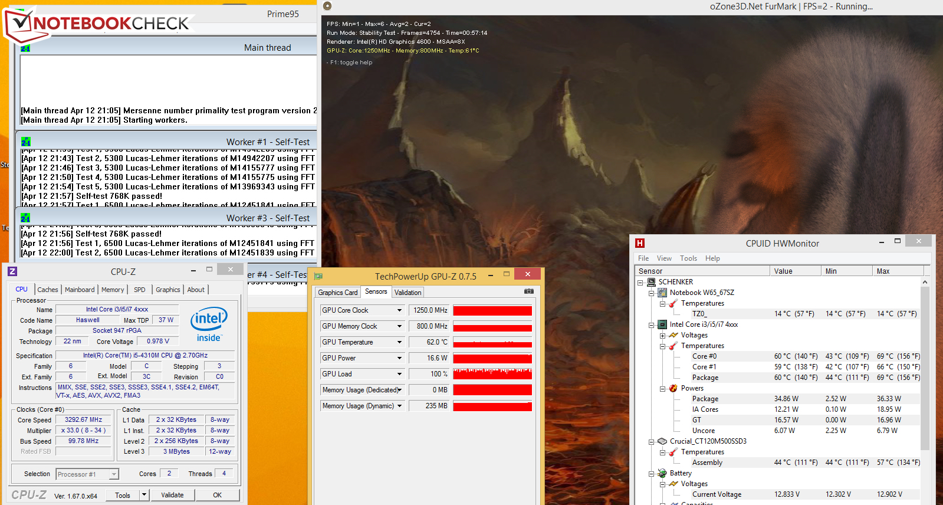Click the Intel inside logo in CPU-Z
Image resolution: width=943 pixels, height=505 pixels.
click(x=209, y=324)
